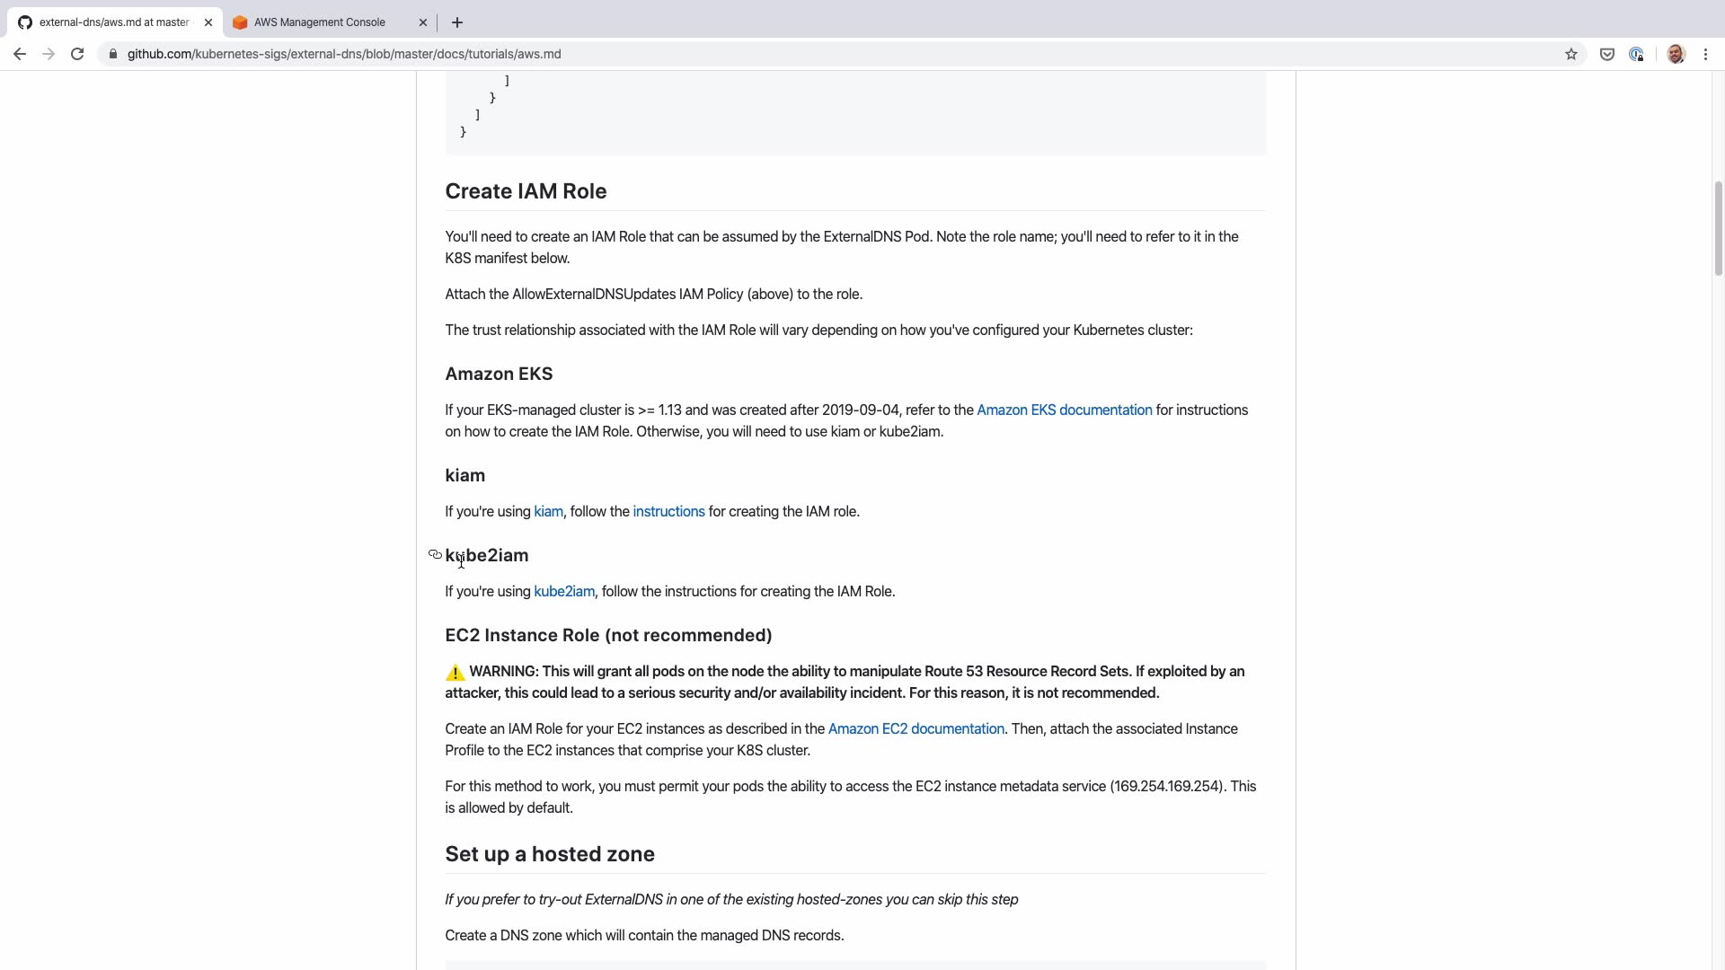Open Amazon EC2 documentation link
1725x970 pixels.
point(916,728)
